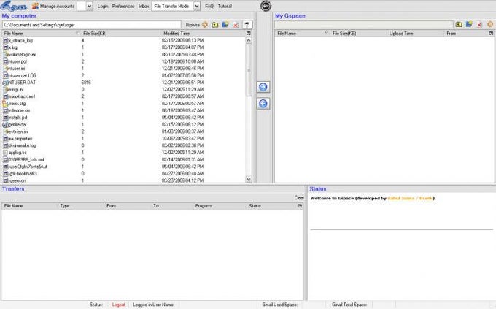Click the upload arrow button to Gspace
496x309 pixels.
click(x=263, y=87)
